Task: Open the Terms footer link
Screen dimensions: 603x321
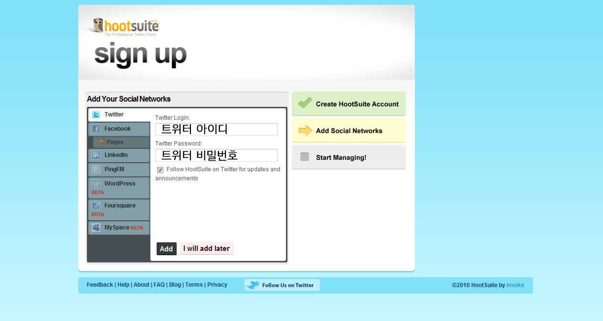Action: [x=194, y=285]
